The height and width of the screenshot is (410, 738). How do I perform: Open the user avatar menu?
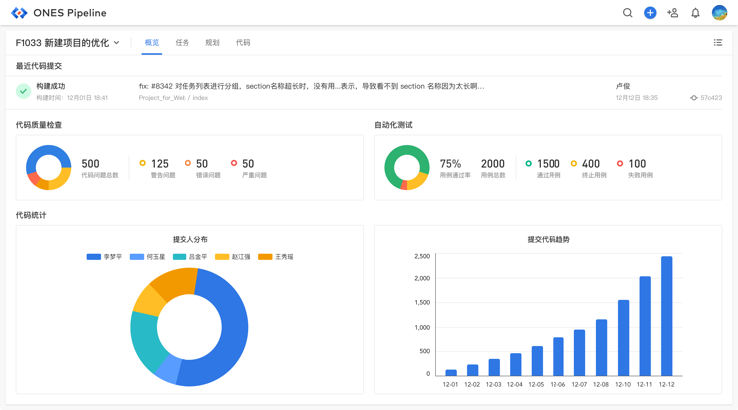[719, 13]
